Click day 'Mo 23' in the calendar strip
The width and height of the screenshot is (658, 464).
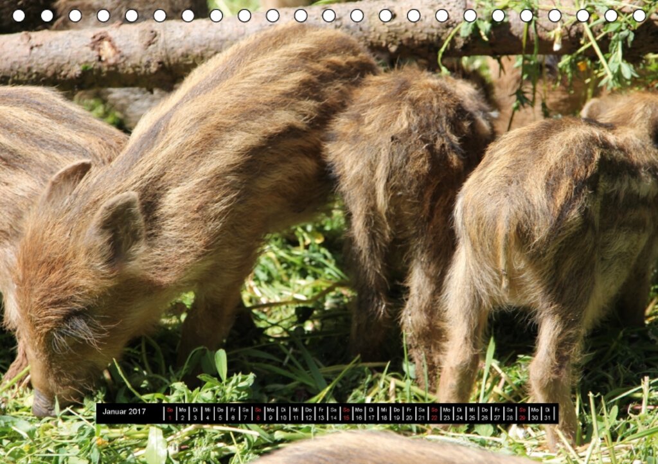[x=447, y=414]
